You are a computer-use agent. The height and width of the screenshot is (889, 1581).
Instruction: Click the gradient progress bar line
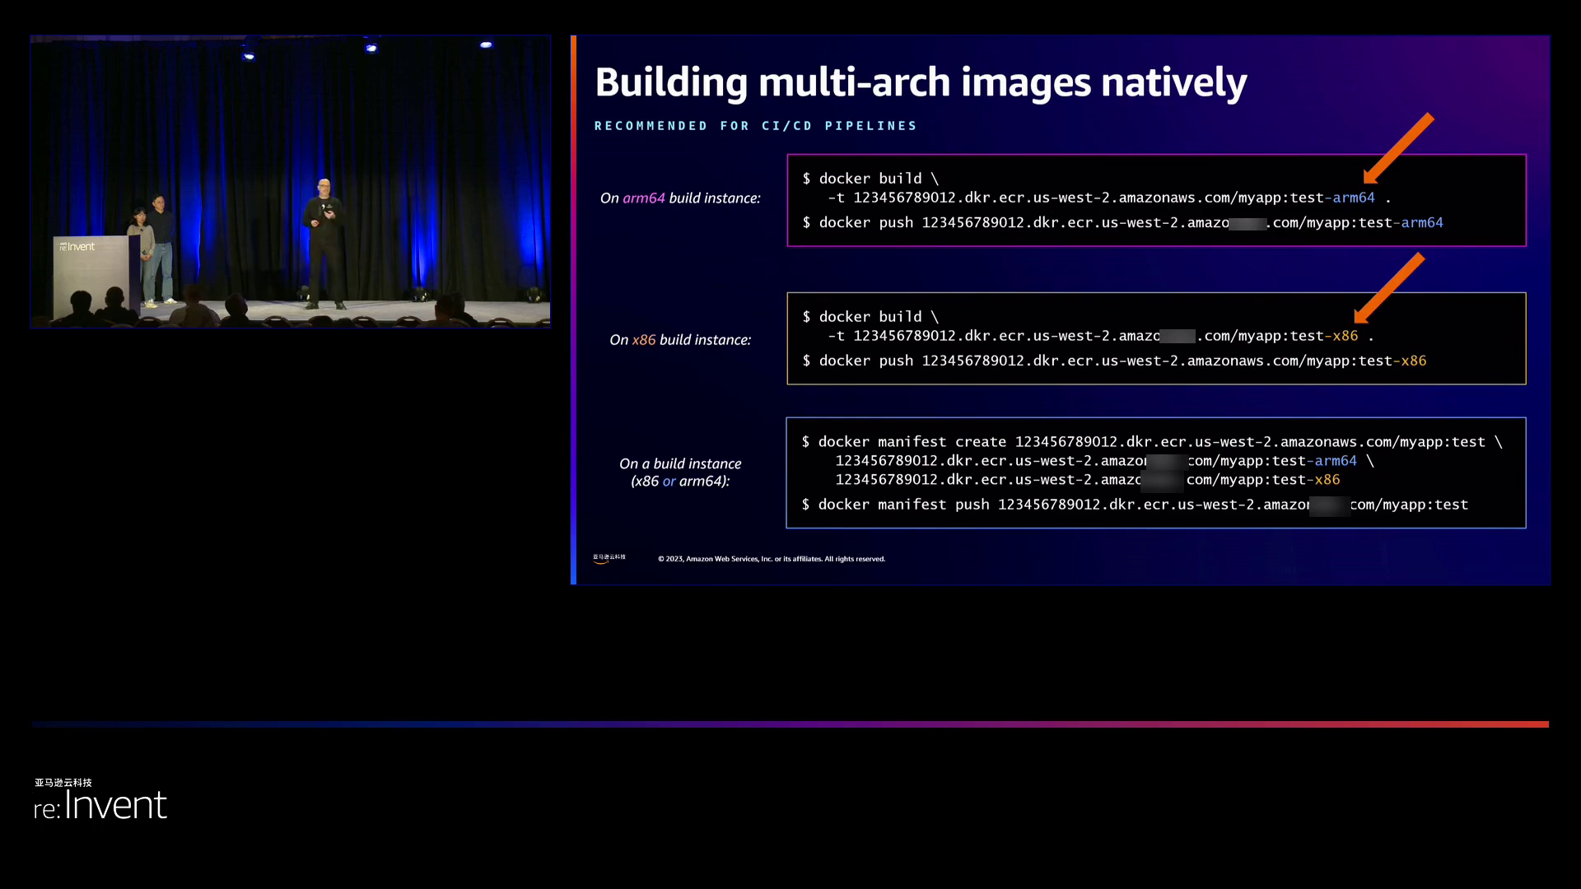[790, 724]
